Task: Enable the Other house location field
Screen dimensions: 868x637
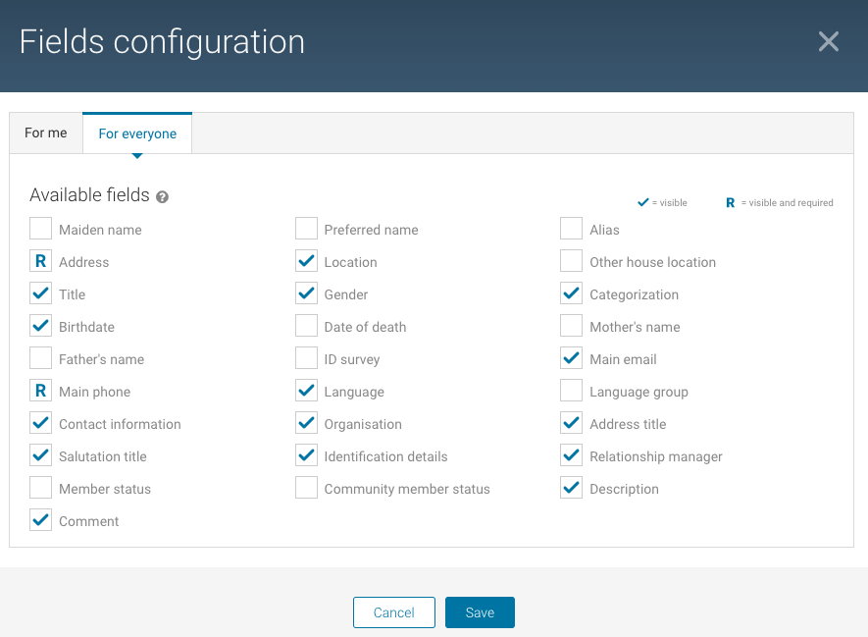Action: 571,261
